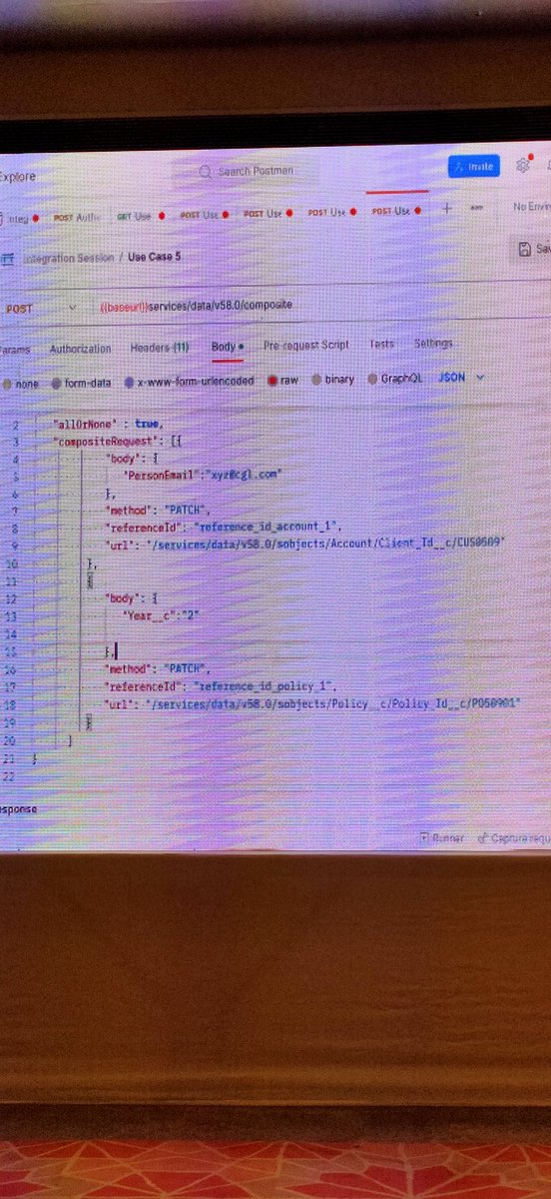Screen dimensions: 551x1199
Task: Open the Authorization tab
Action: click(x=81, y=349)
